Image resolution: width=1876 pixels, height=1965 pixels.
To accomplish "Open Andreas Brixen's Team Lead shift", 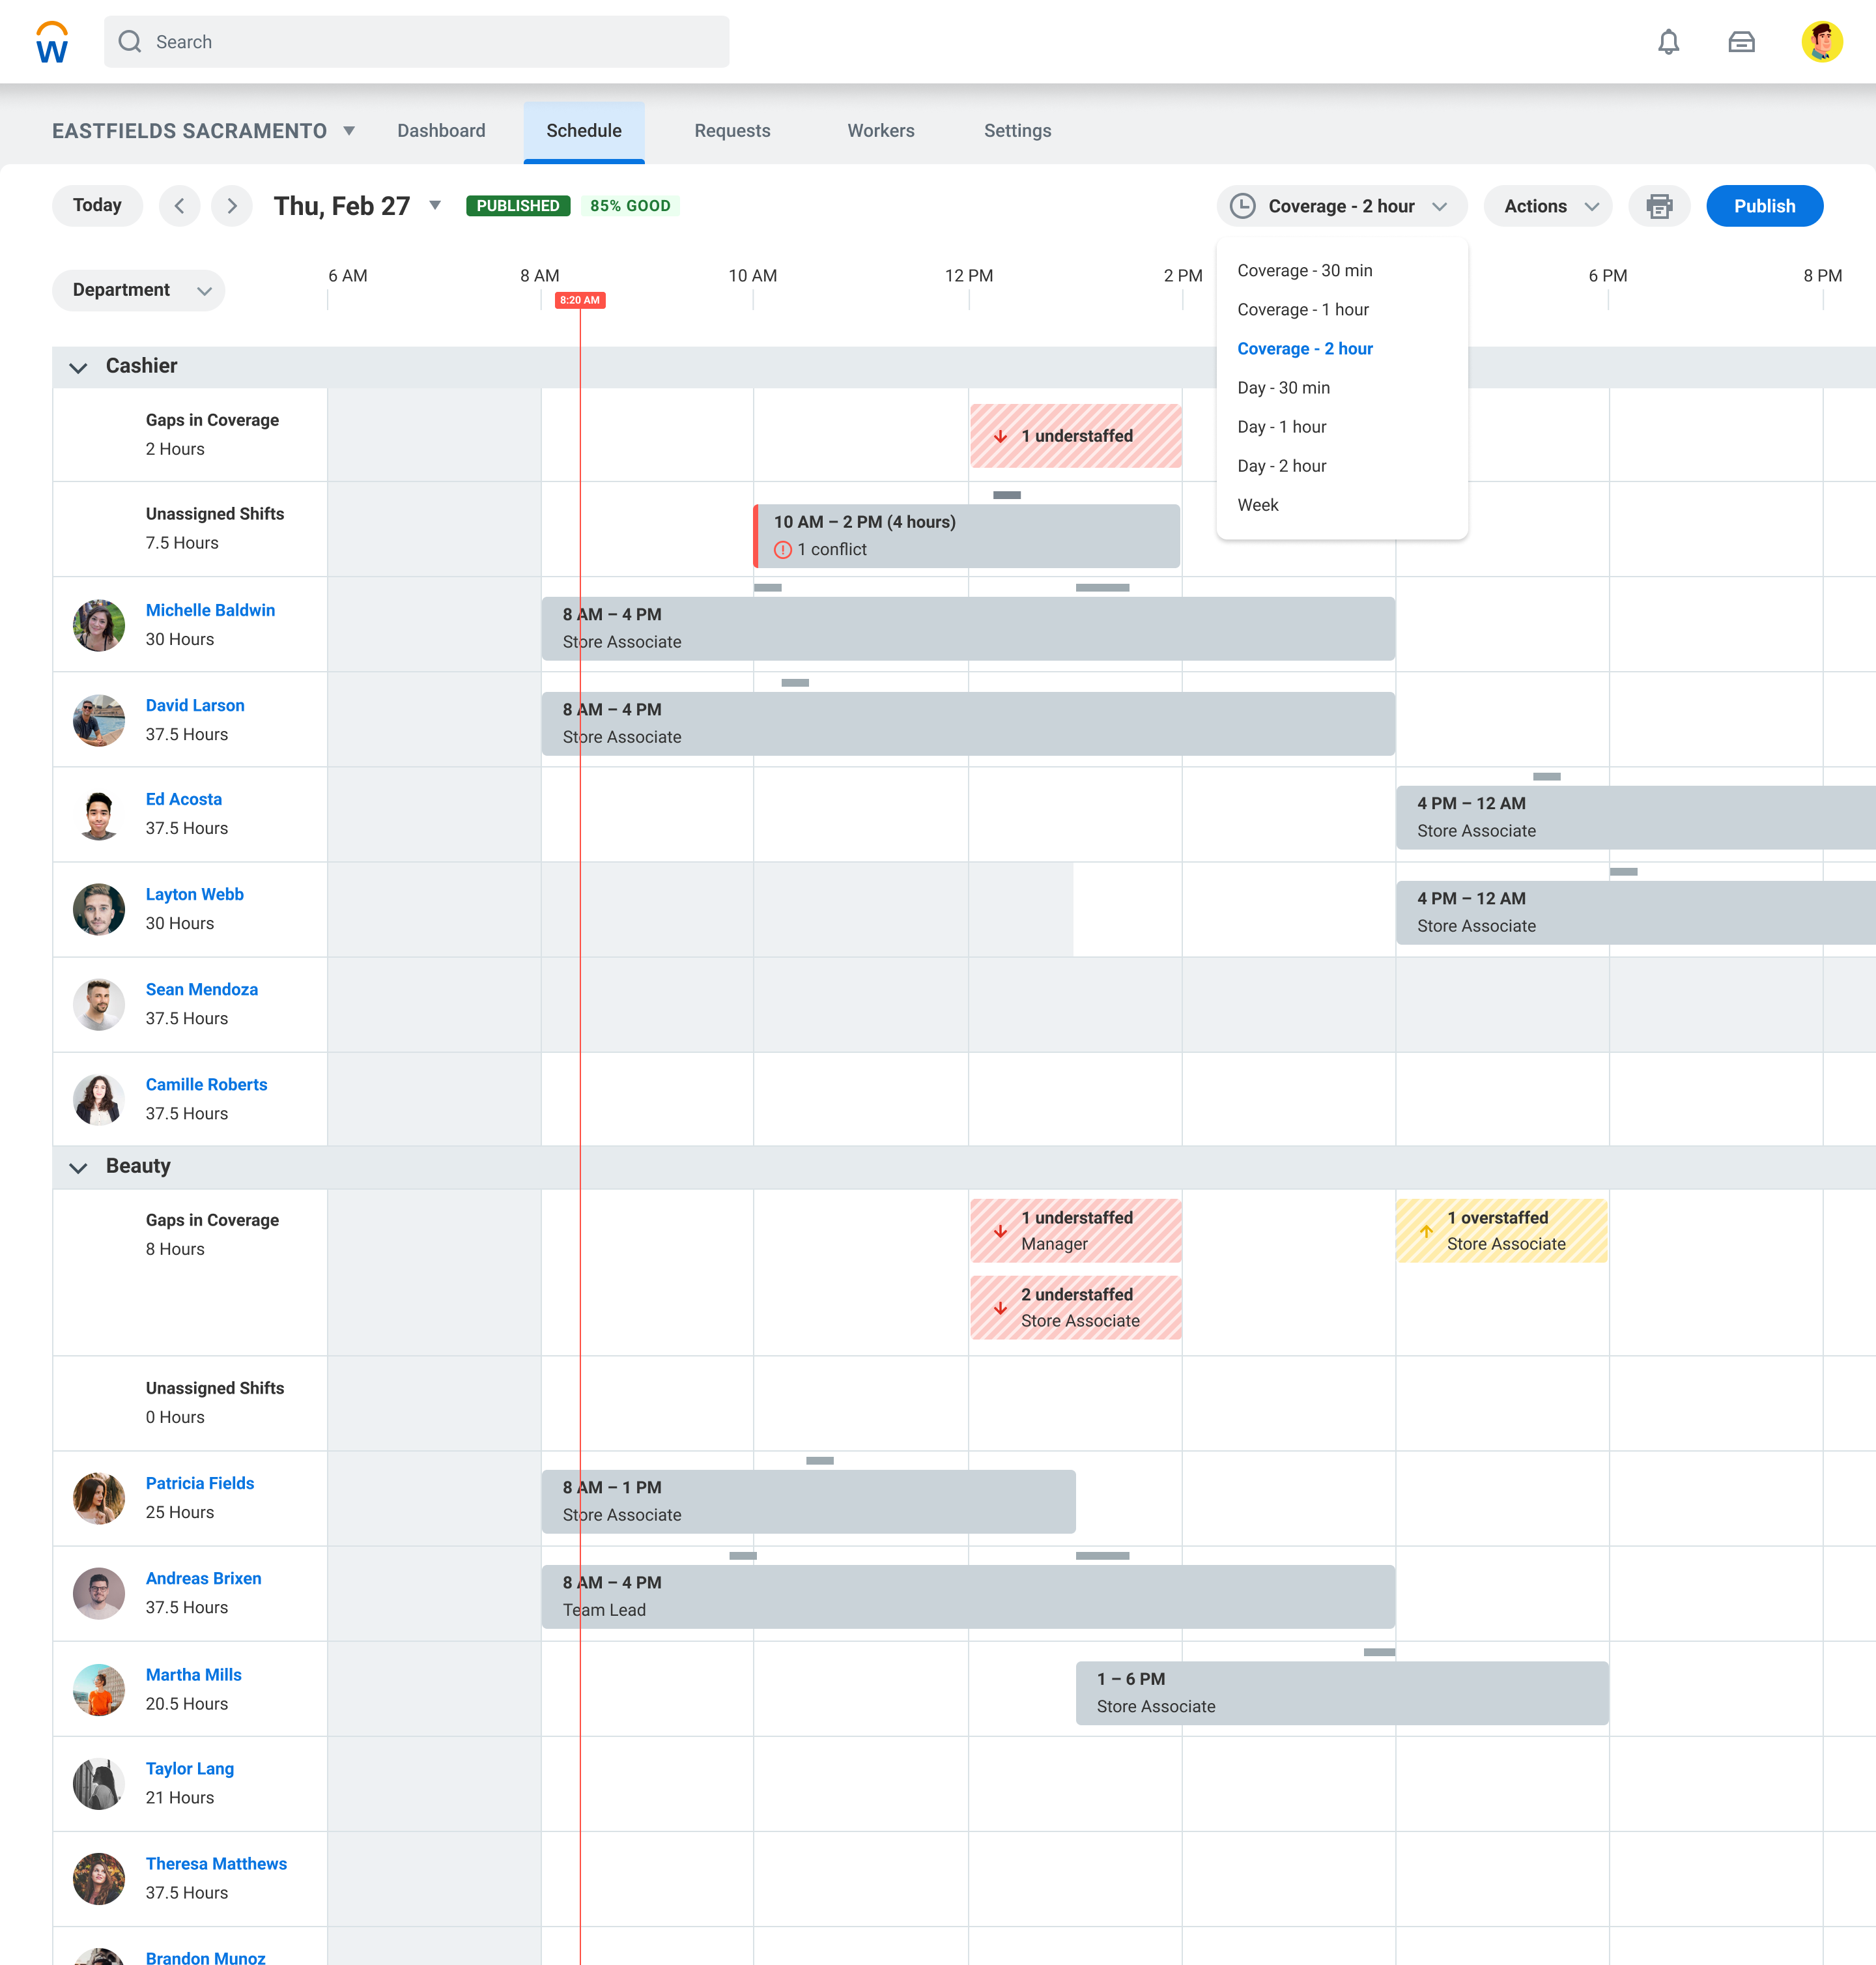I will 968,1597.
